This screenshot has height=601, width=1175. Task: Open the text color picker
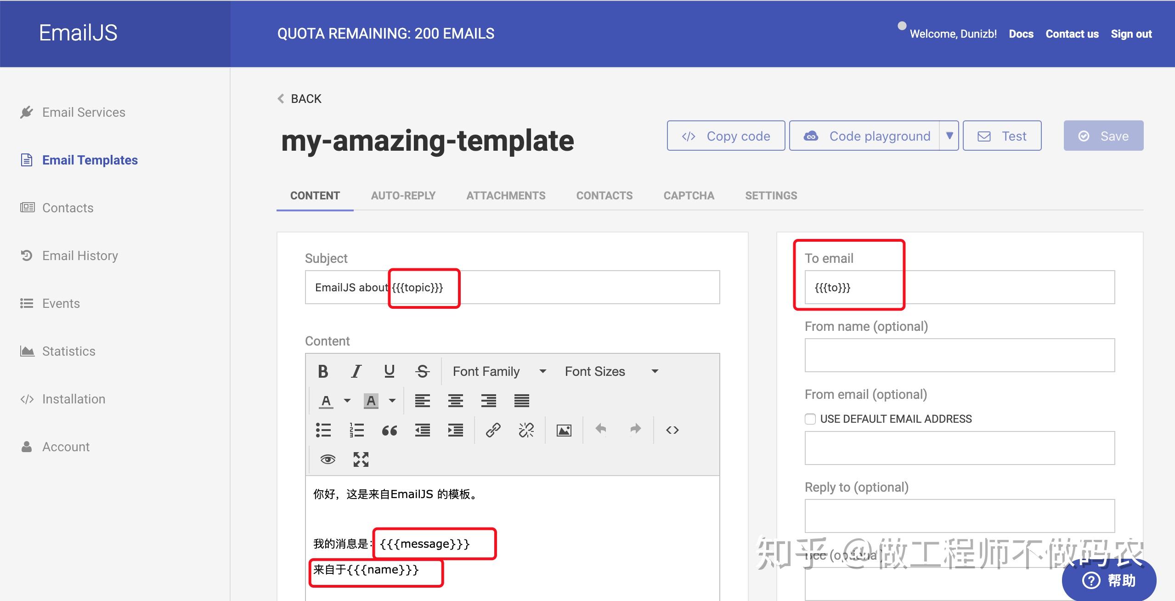coord(326,400)
